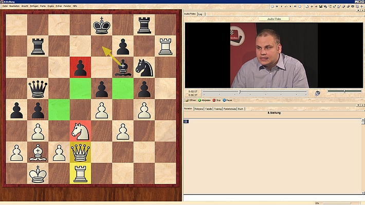This screenshot has height=205, width=365.
Task: Open the Fenster menu
Action: 67,6
